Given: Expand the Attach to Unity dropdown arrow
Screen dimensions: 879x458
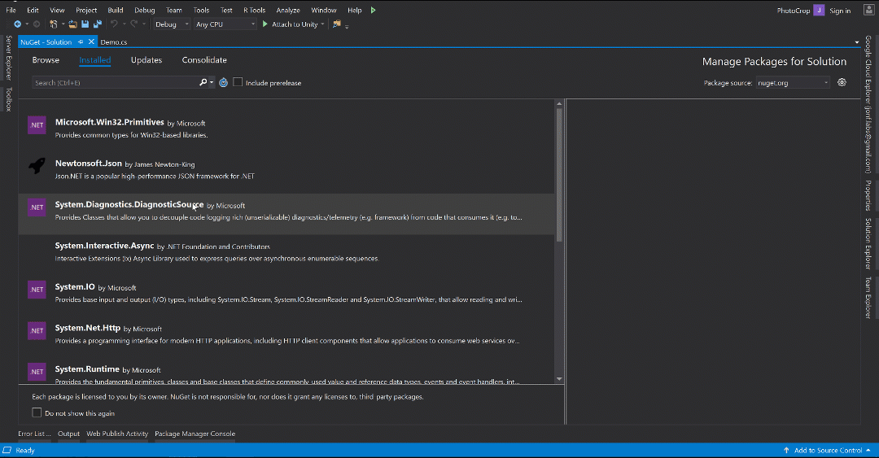Looking at the screenshot, I should coord(322,24).
